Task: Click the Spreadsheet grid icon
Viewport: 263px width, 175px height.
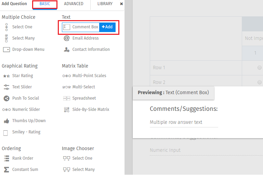Action: pos(67,98)
